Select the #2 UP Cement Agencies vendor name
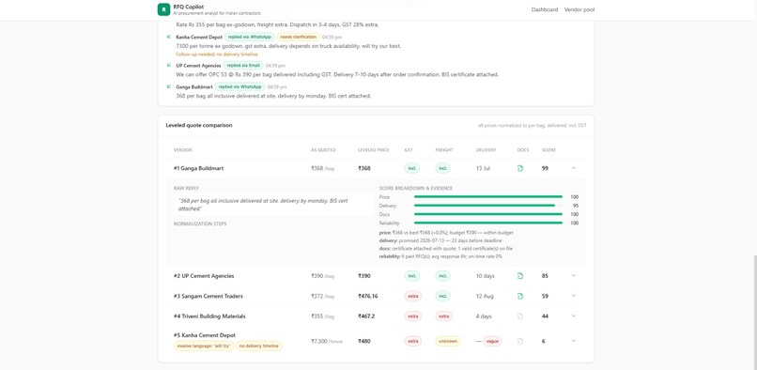757x370 pixels. 204,276
